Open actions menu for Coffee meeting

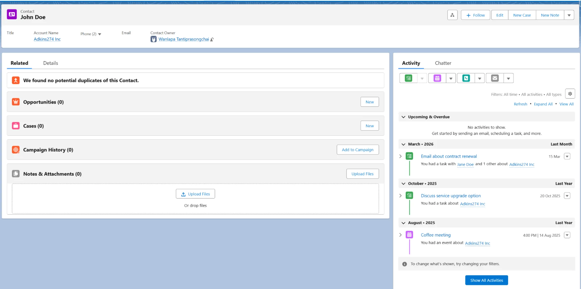point(567,235)
